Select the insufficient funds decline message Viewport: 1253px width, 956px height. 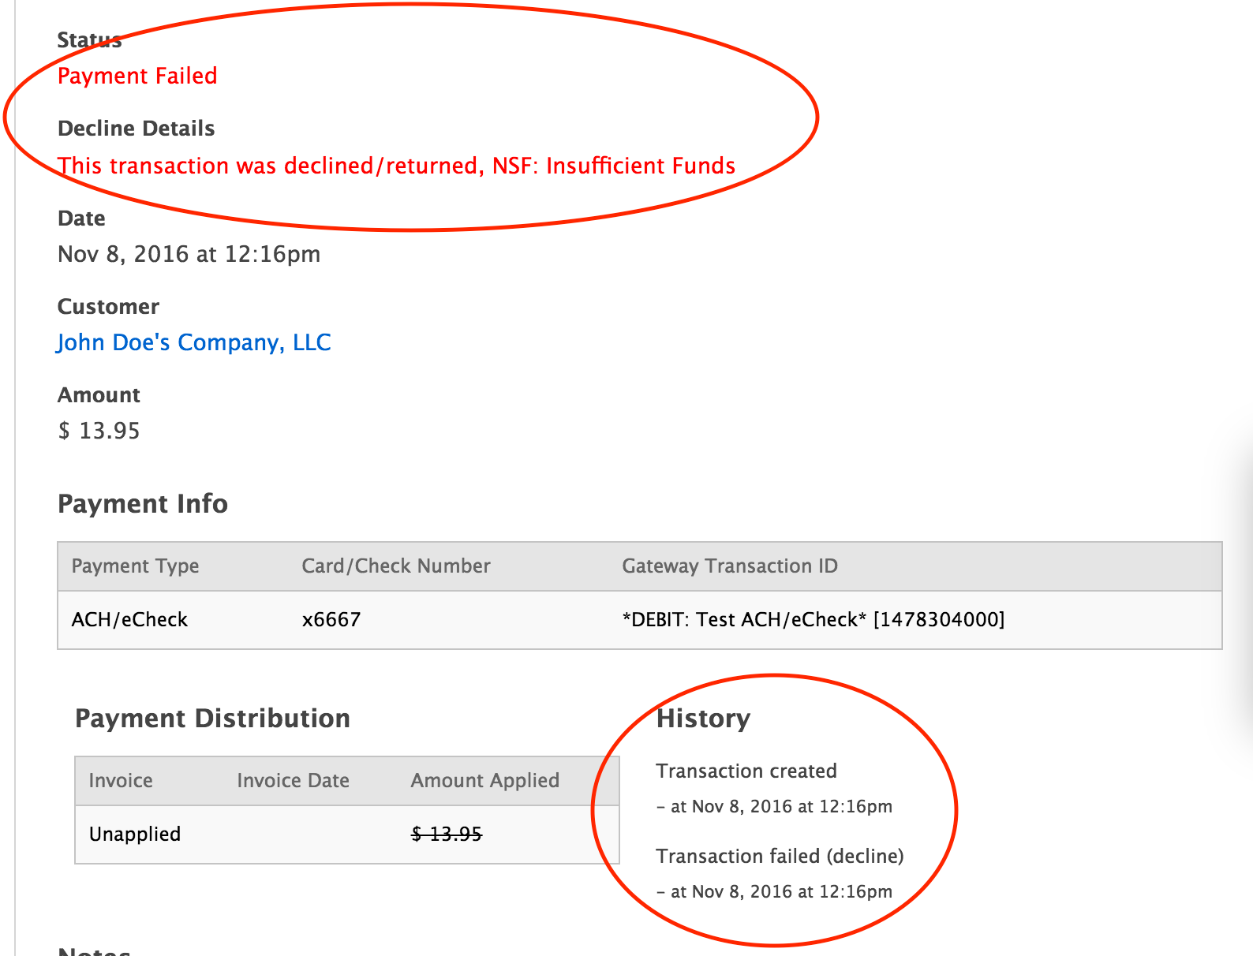click(397, 166)
